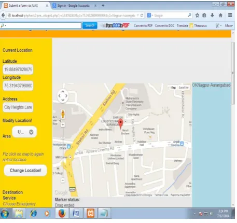Image resolution: width=237 pixels, height=223 pixels.
Task: Click the Change Location! button
Action: click(x=25, y=171)
